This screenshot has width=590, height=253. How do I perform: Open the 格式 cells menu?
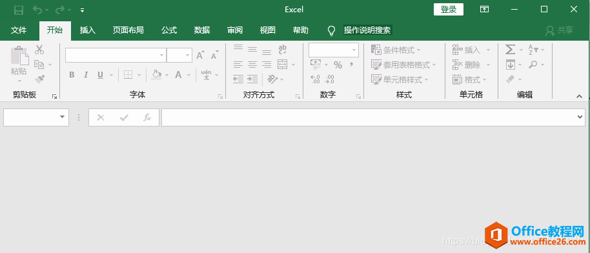coord(469,79)
